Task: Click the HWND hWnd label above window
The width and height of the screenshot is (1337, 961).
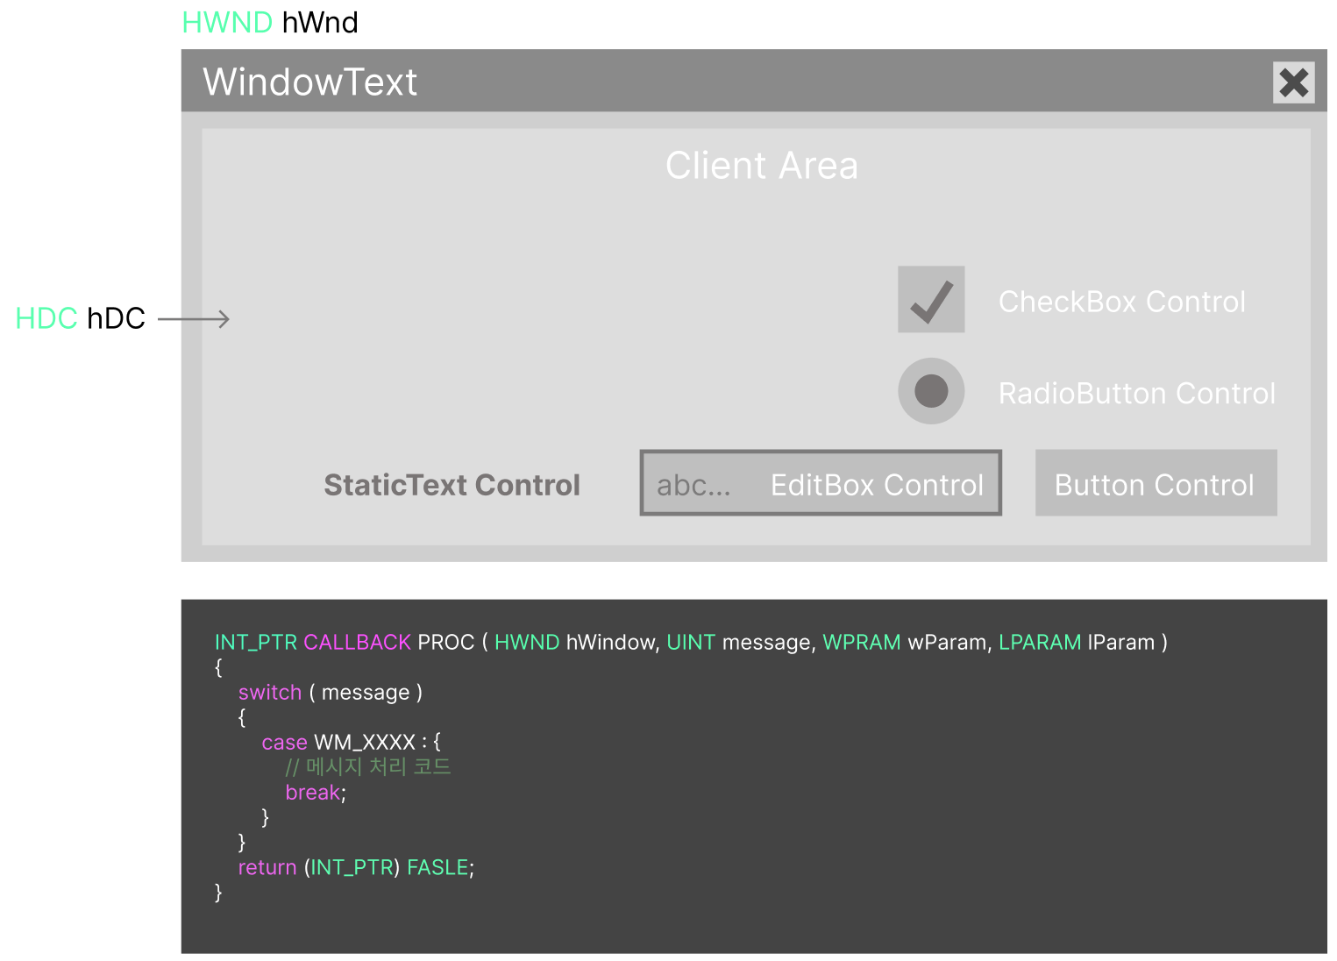Action: click(270, 22)
